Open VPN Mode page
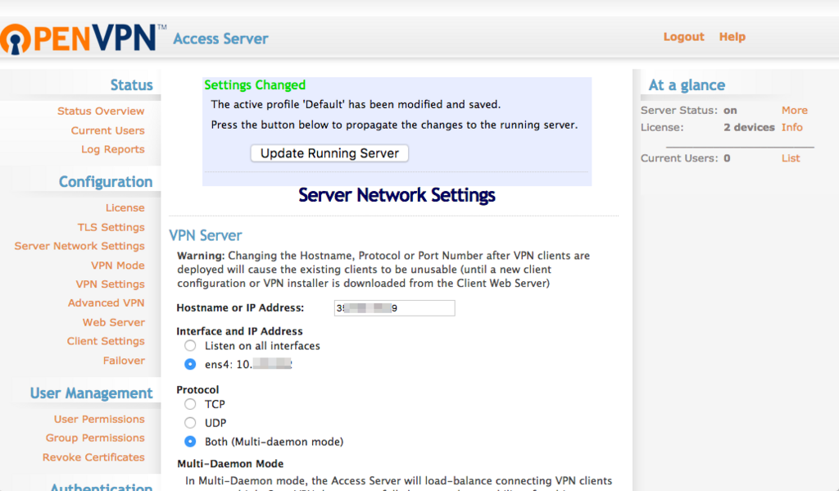The height and width of the screenshot is (491, 839). click(118, 265)
